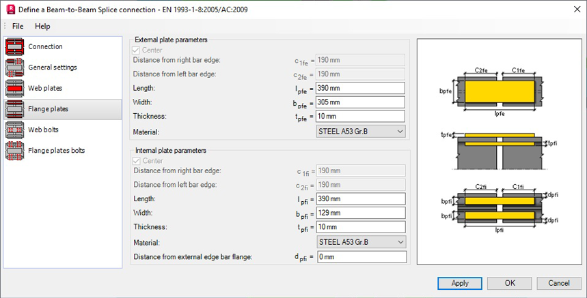This screenshot has width=587, height=298.
Task: Open the Web bolts icon
Action: (15, 130)
